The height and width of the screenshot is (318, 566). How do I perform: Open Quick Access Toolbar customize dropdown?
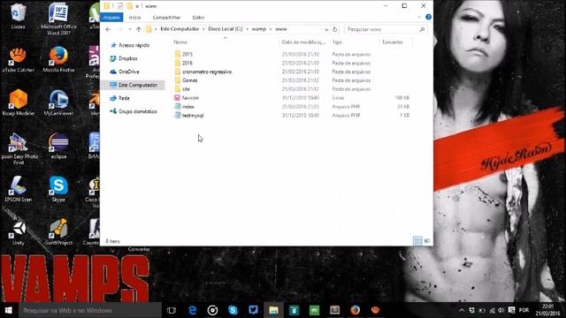(x=137, y=6)
